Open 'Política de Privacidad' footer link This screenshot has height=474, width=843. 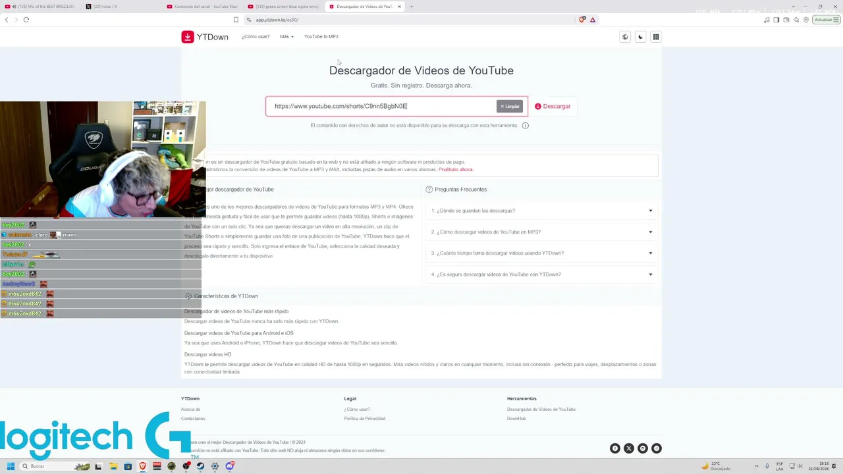click(364, 419)
